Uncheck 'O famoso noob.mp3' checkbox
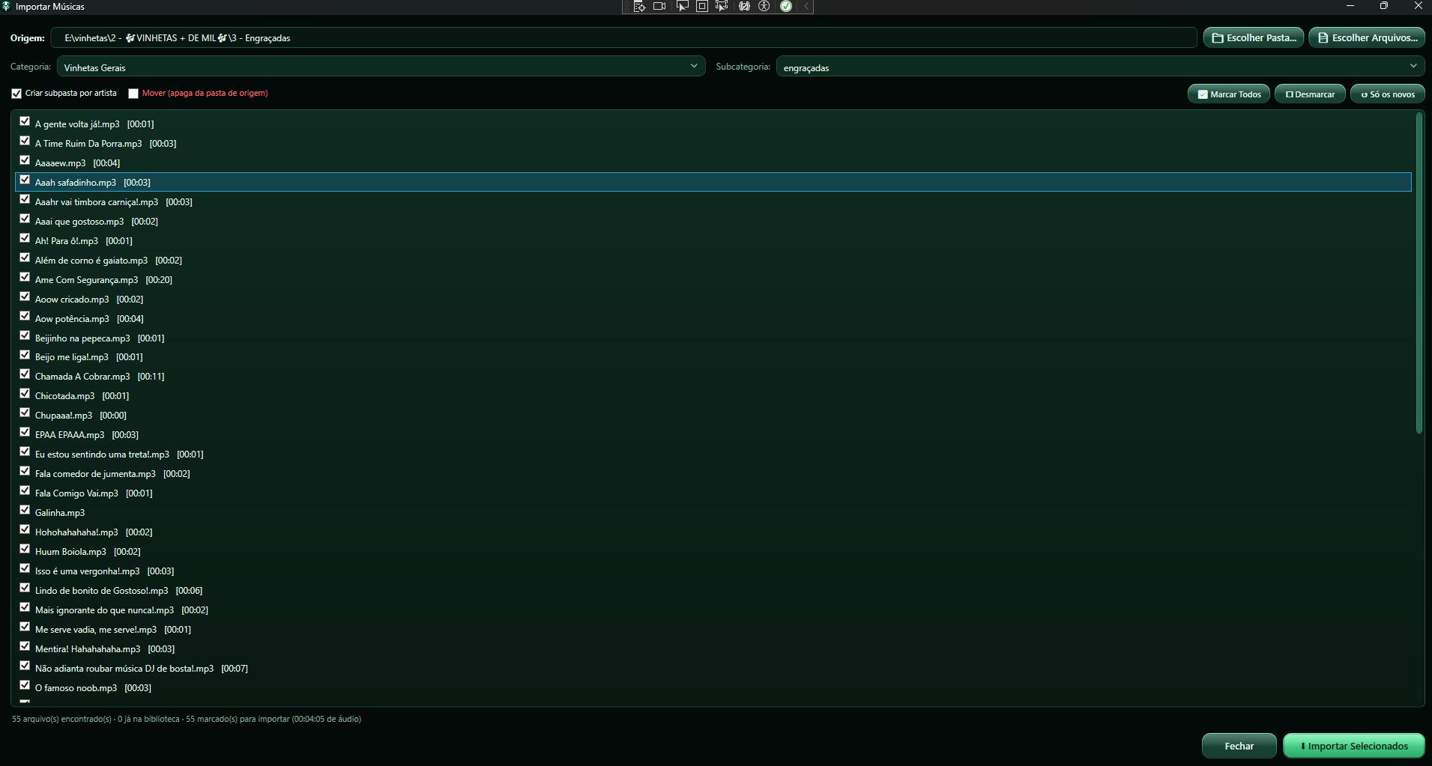This screenshot has width=1432, height=766. [x=25, y=685]
